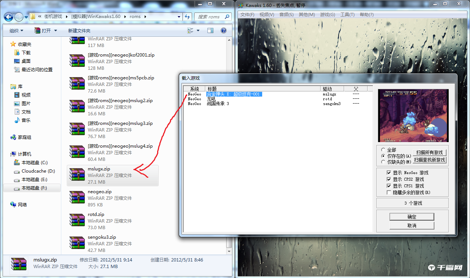Click the back navigation arrow in Explorer

pos(9,17)
